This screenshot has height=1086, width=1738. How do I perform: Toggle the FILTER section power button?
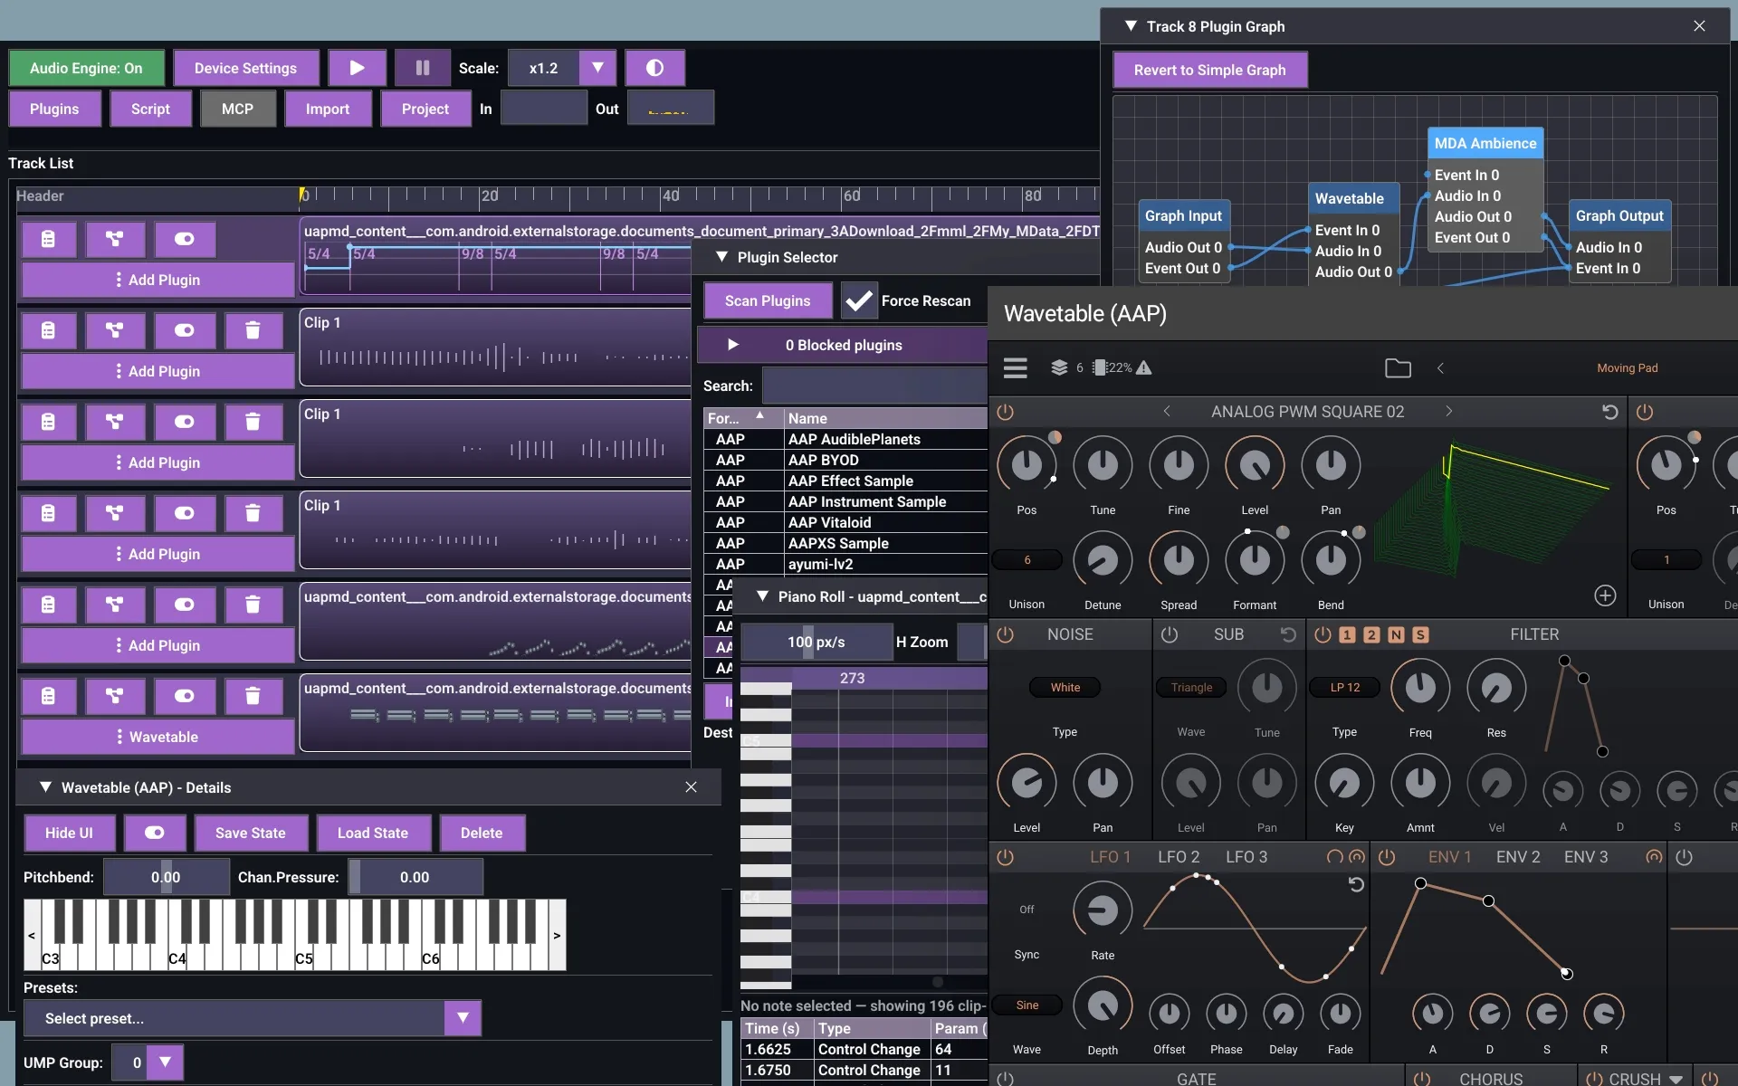point(1323,634)
